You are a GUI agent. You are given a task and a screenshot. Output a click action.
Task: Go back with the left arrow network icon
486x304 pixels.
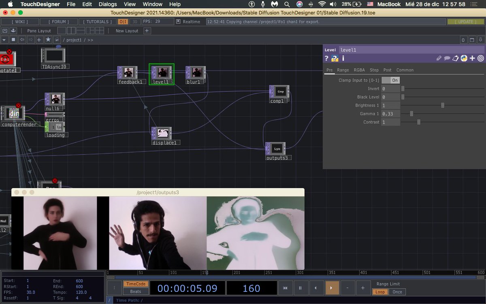(22, 40)
